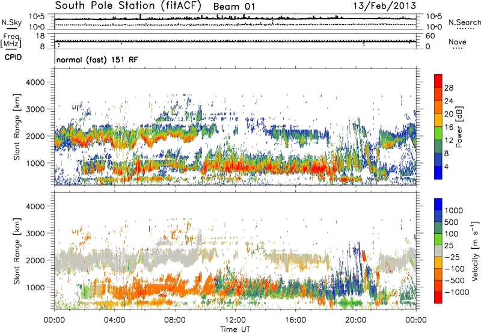481x333 pixels.
Task: Click the '16' power colorbar tick value
Action: tap(449, 127)
